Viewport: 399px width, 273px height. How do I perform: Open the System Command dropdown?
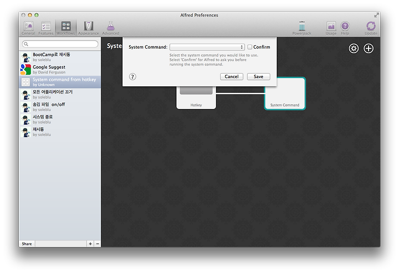(207, 47)
